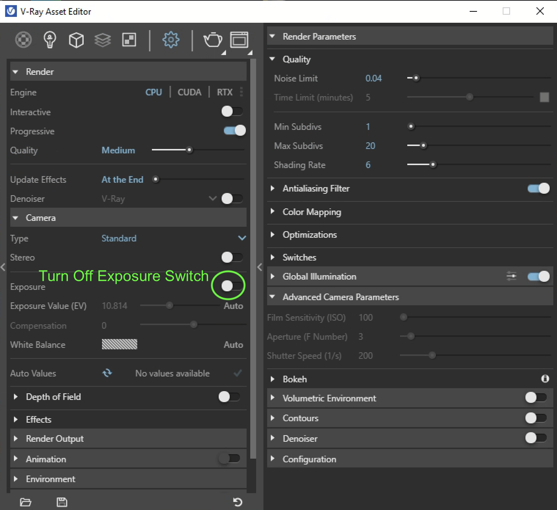Adjust the render Quality slider
This screenshot has width=557, height=510.
(x=198, y=150)
